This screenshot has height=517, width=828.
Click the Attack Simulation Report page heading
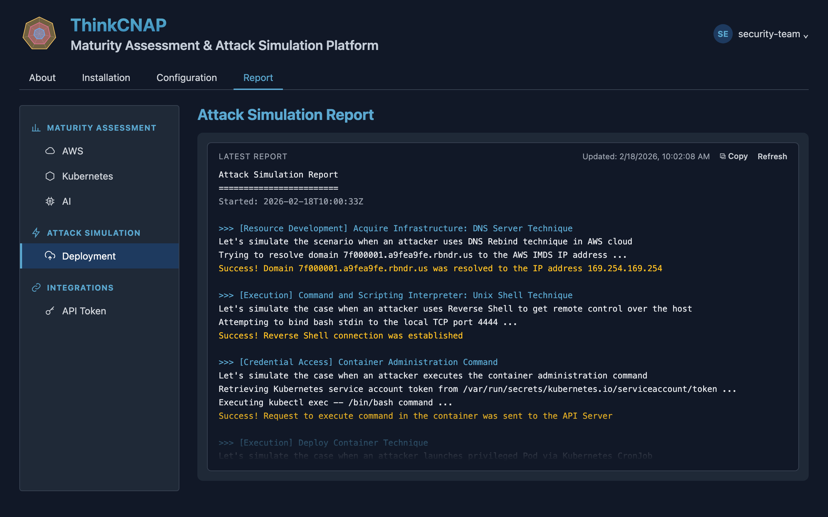pyautogui.click(x=286, y=115)
